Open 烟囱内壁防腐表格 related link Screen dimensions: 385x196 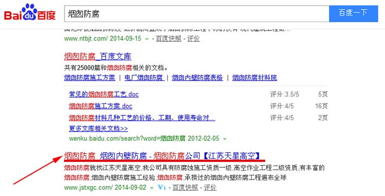197,78
